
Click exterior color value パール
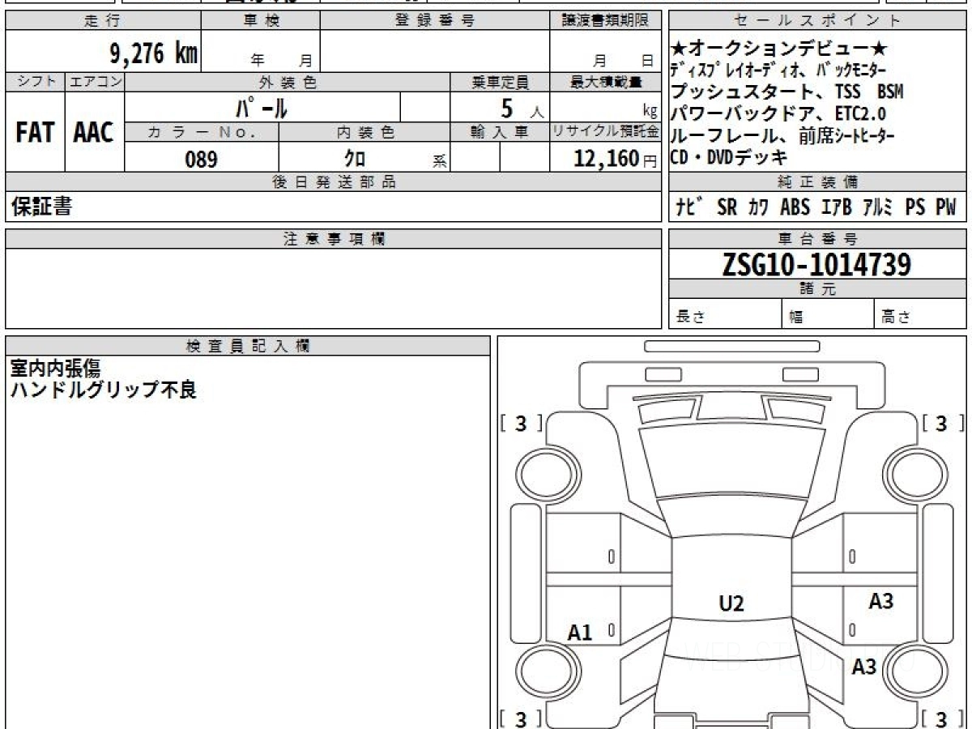coord(262,107)
